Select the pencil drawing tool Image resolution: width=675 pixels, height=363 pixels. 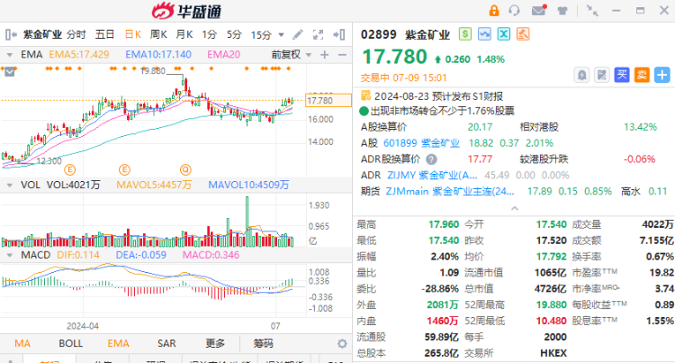[298, 34]
